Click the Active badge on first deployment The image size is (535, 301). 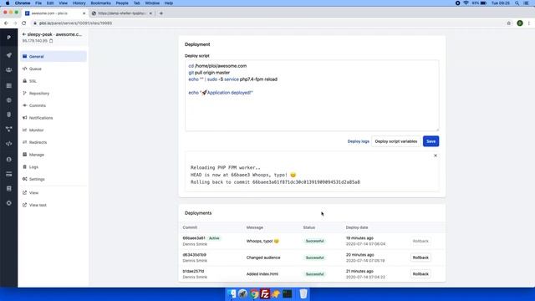(214, 238)
